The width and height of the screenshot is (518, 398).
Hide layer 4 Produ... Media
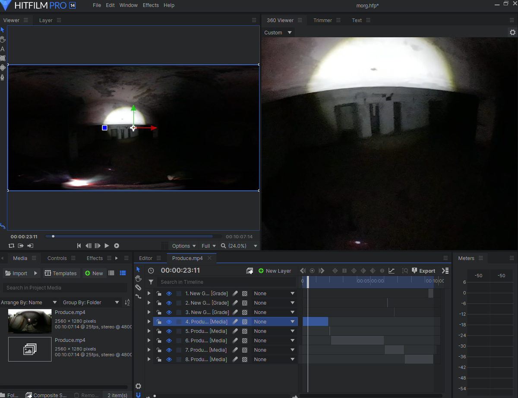tap(169, 322)
